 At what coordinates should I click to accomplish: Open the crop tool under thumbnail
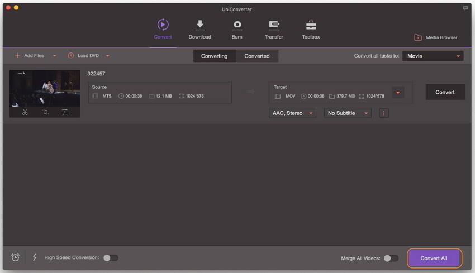(x=45, y=112)
